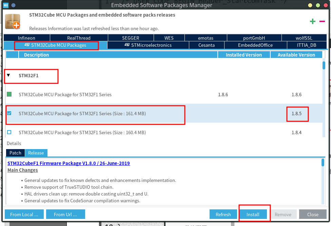Open the STMicroelectronics tab
This screenshot has height=226, width=331.
(x=148, y=45)
